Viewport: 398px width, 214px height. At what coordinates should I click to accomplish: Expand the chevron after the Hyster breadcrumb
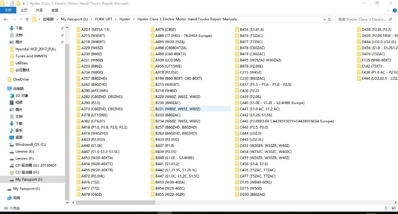click(134, 19)
